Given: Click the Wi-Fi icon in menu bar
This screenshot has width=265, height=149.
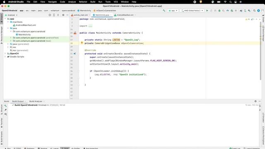Looking at the screenshot, I should [225, 2].
